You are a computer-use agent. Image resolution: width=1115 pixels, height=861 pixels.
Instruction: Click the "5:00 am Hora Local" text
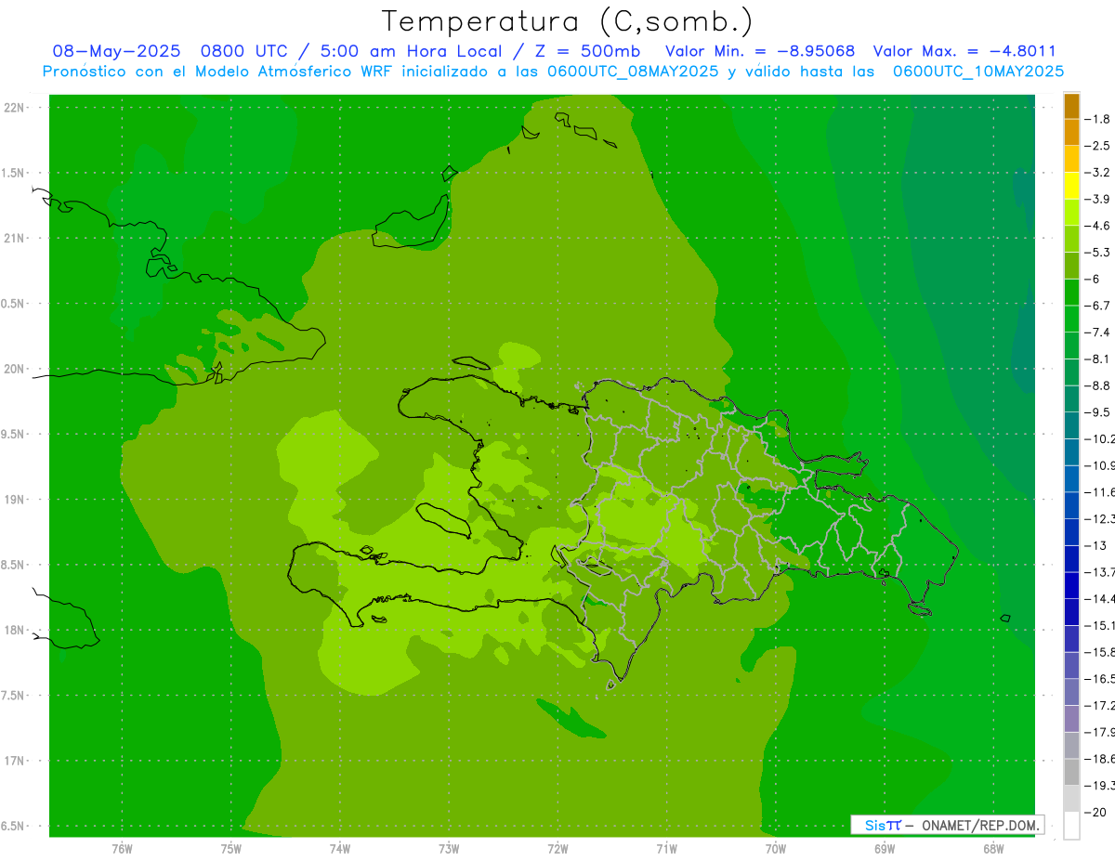coord(410,51)
